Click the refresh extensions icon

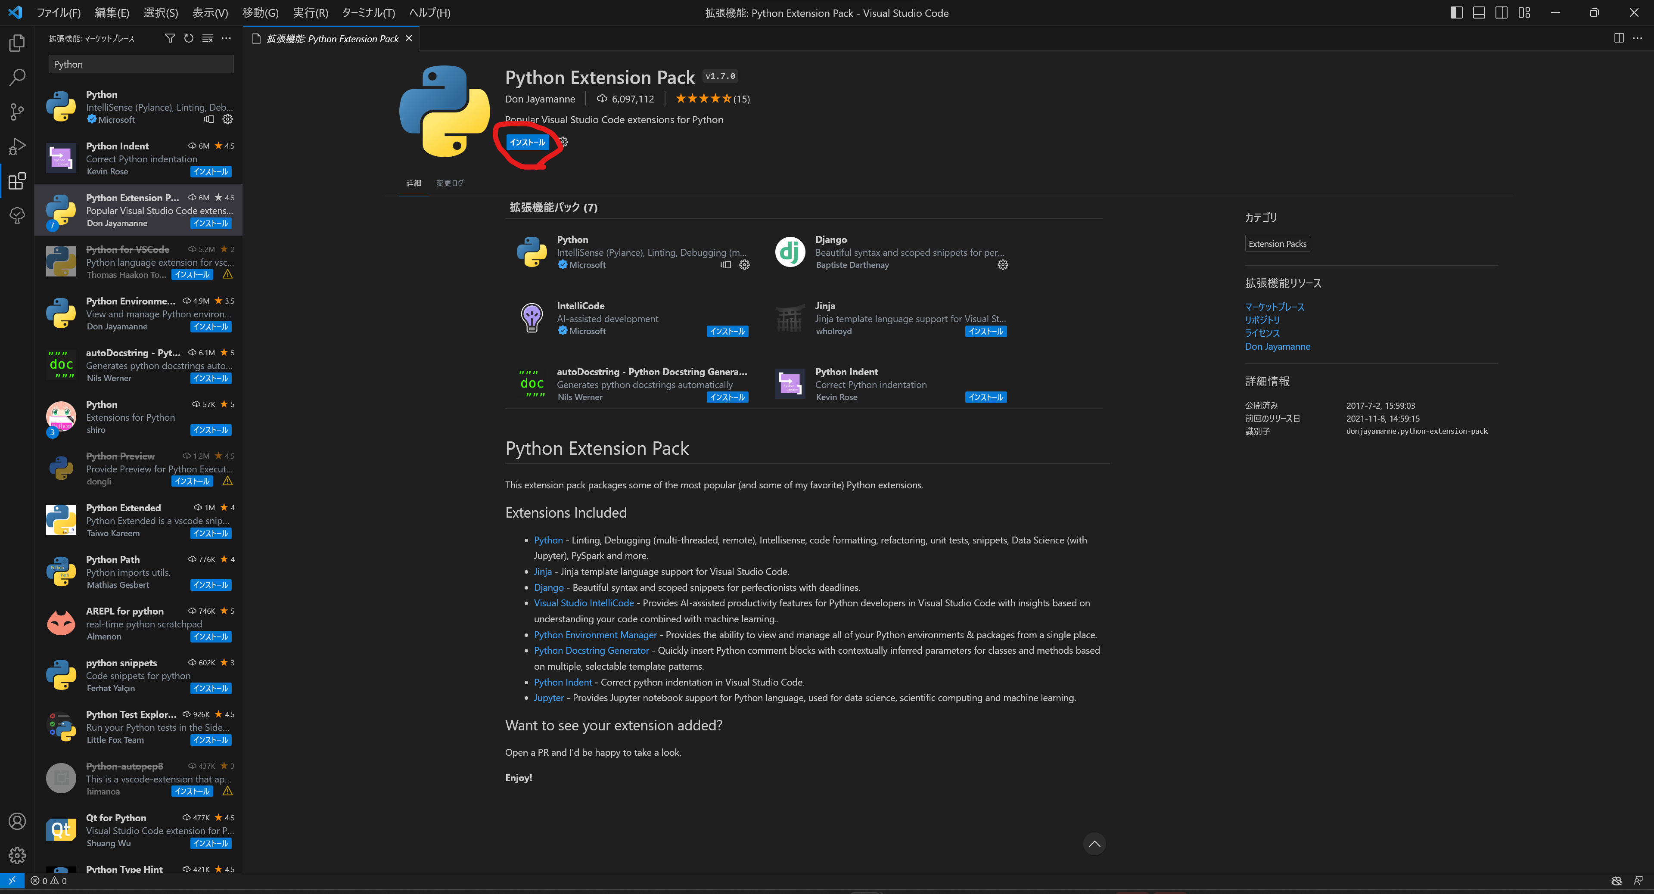(x=188, y=38)
